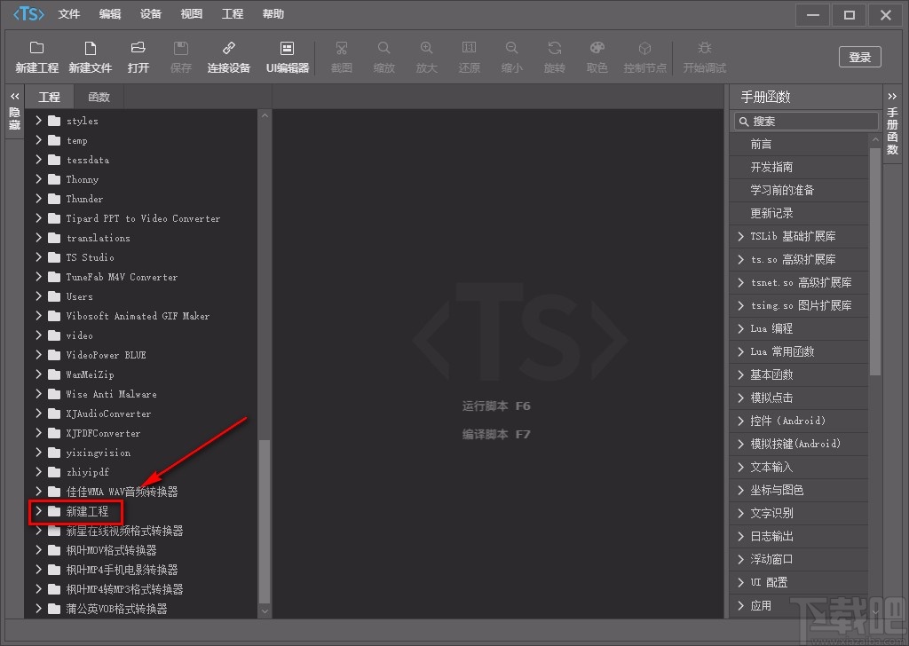Click the 新建文件 new file icon
This screenshot has height=646, width=909.
click(91, 56)
